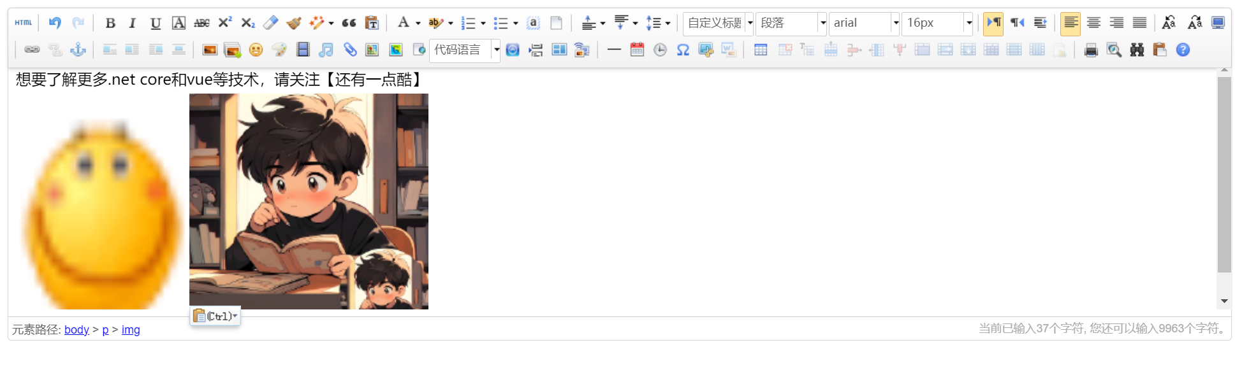Insert a hyperlink chain icon
This screenshot has width=1242, height=368.
click(32, 50)
